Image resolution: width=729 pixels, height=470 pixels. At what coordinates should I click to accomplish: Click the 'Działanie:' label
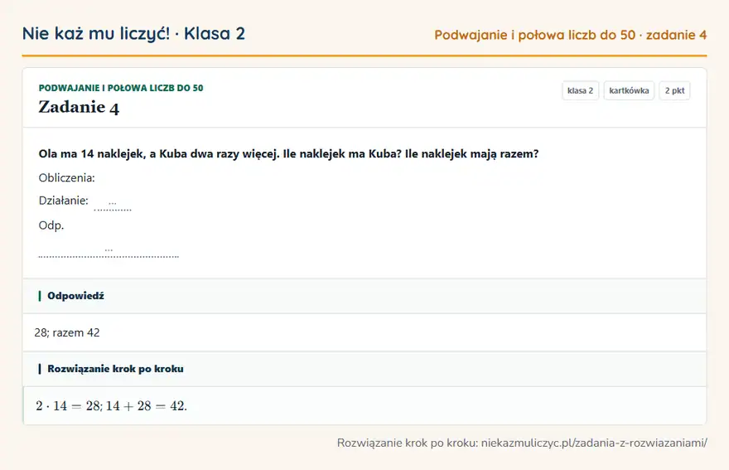point(63,201)
